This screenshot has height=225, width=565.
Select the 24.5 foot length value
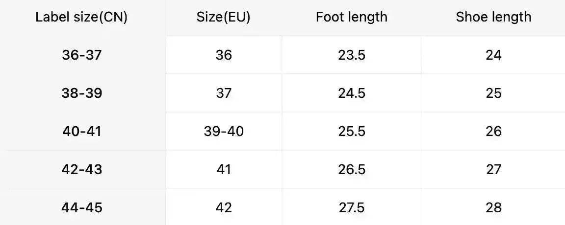click(x=351, y=93)
